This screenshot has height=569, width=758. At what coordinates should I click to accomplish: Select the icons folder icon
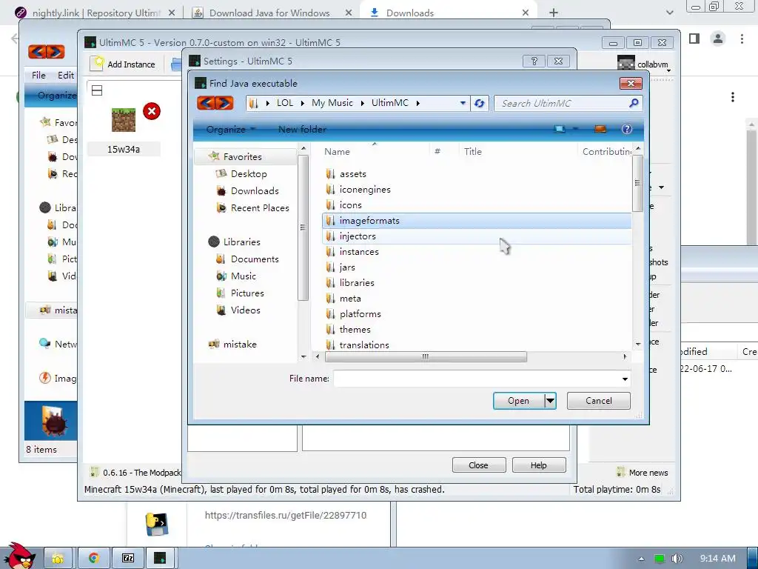click(x=330, y=205)
